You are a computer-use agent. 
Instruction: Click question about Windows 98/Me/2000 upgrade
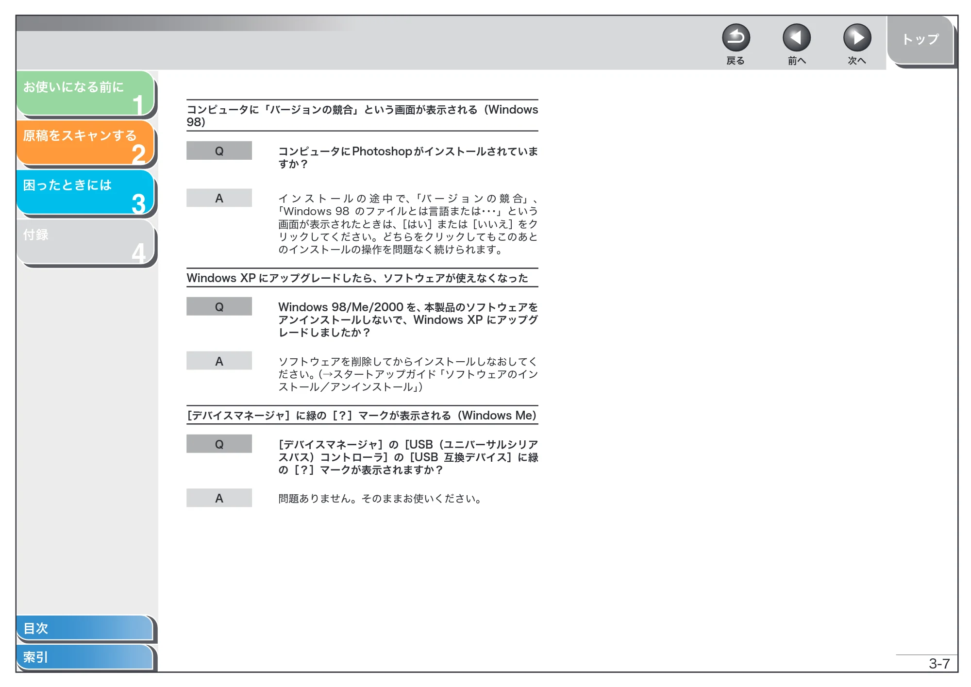pos(408,319)
